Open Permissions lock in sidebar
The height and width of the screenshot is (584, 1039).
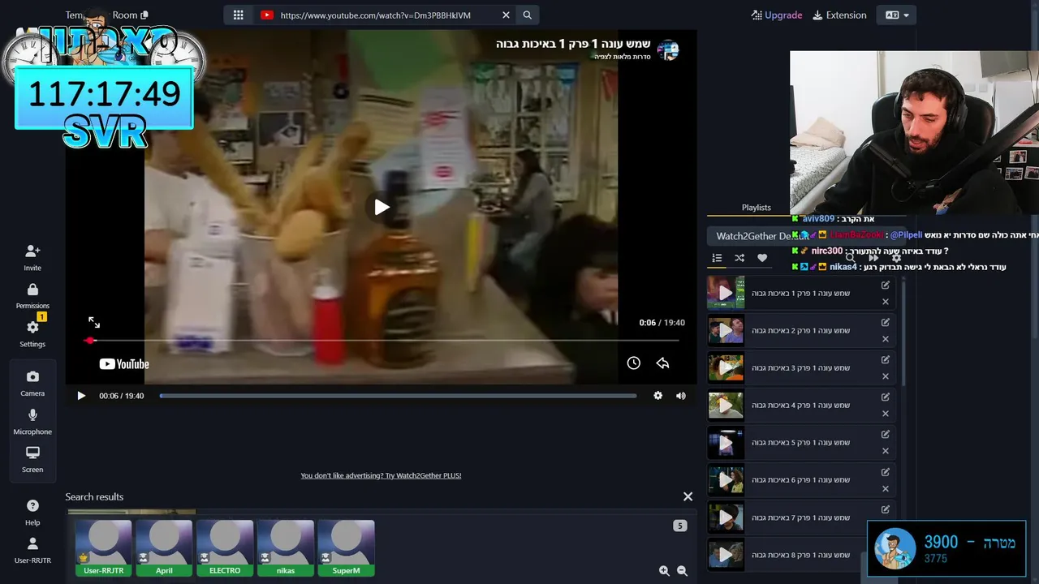click(32, 295)
